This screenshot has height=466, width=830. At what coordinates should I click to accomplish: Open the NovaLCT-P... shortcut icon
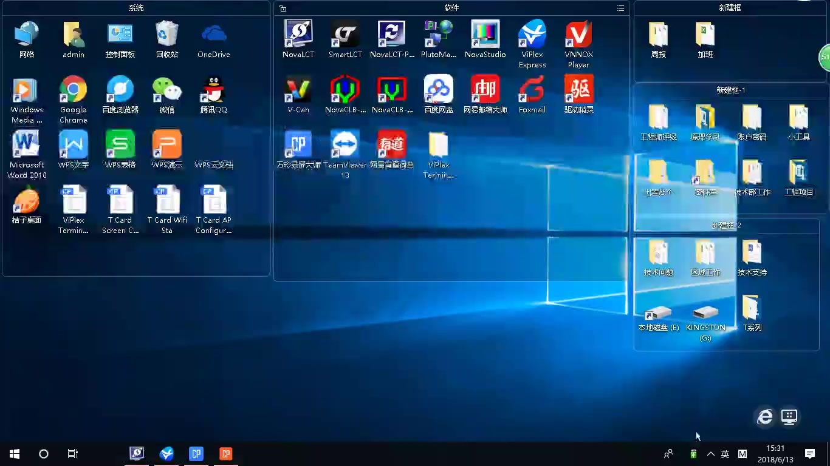(392, 39)
